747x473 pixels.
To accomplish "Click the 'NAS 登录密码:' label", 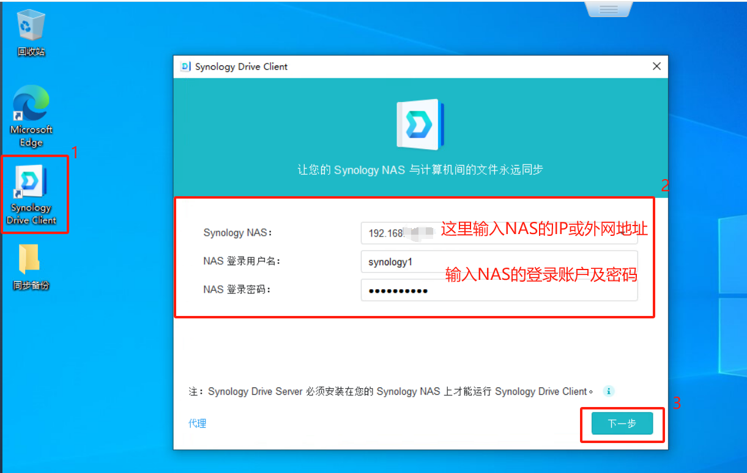I will click(237, 290).
